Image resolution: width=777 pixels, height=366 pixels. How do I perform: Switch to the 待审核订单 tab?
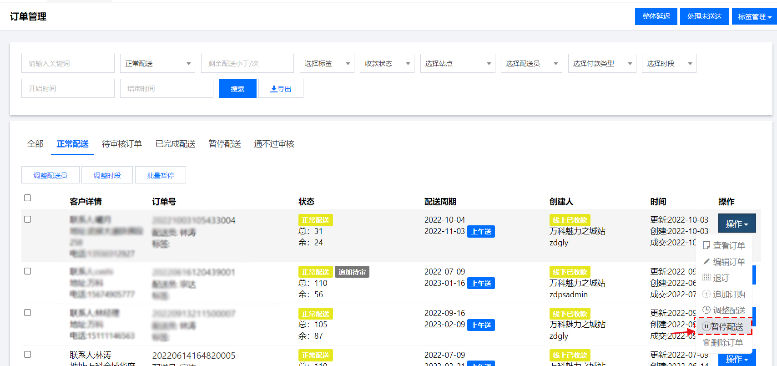click(x=121, y=144)
